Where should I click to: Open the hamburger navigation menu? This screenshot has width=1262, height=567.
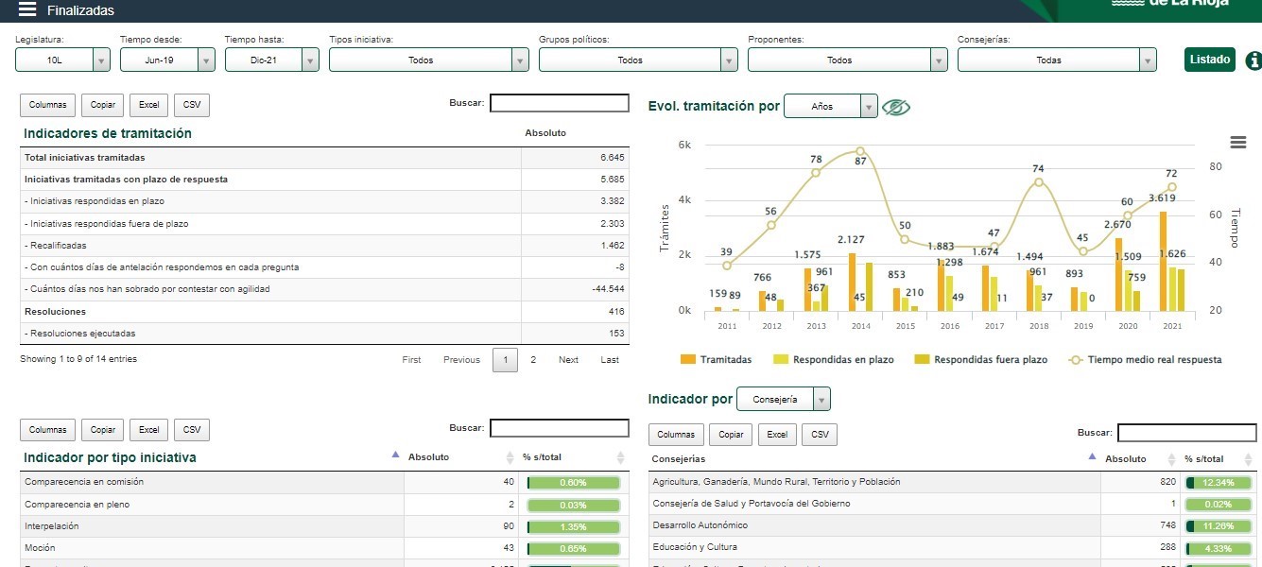click(x=27, y=9)
